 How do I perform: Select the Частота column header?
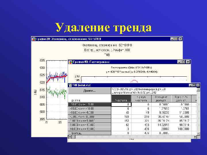pos(121,98)
